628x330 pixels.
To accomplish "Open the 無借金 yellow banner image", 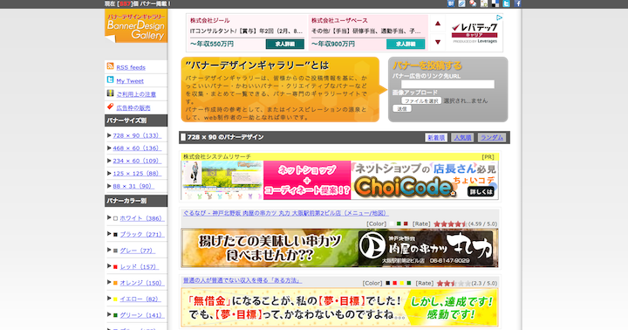I will (339, 307).
